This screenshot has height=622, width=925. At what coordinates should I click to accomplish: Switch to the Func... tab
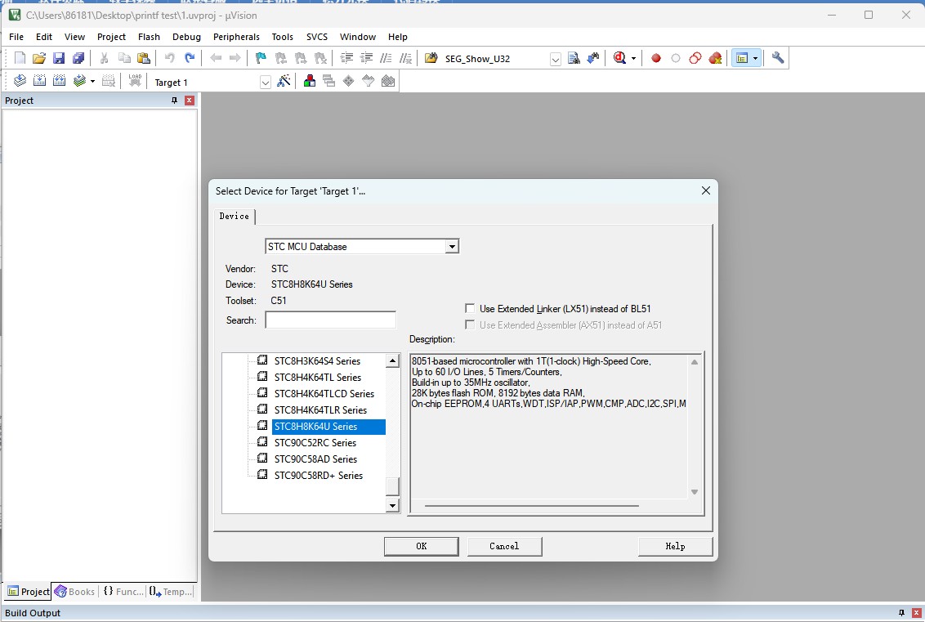[123, 591]
